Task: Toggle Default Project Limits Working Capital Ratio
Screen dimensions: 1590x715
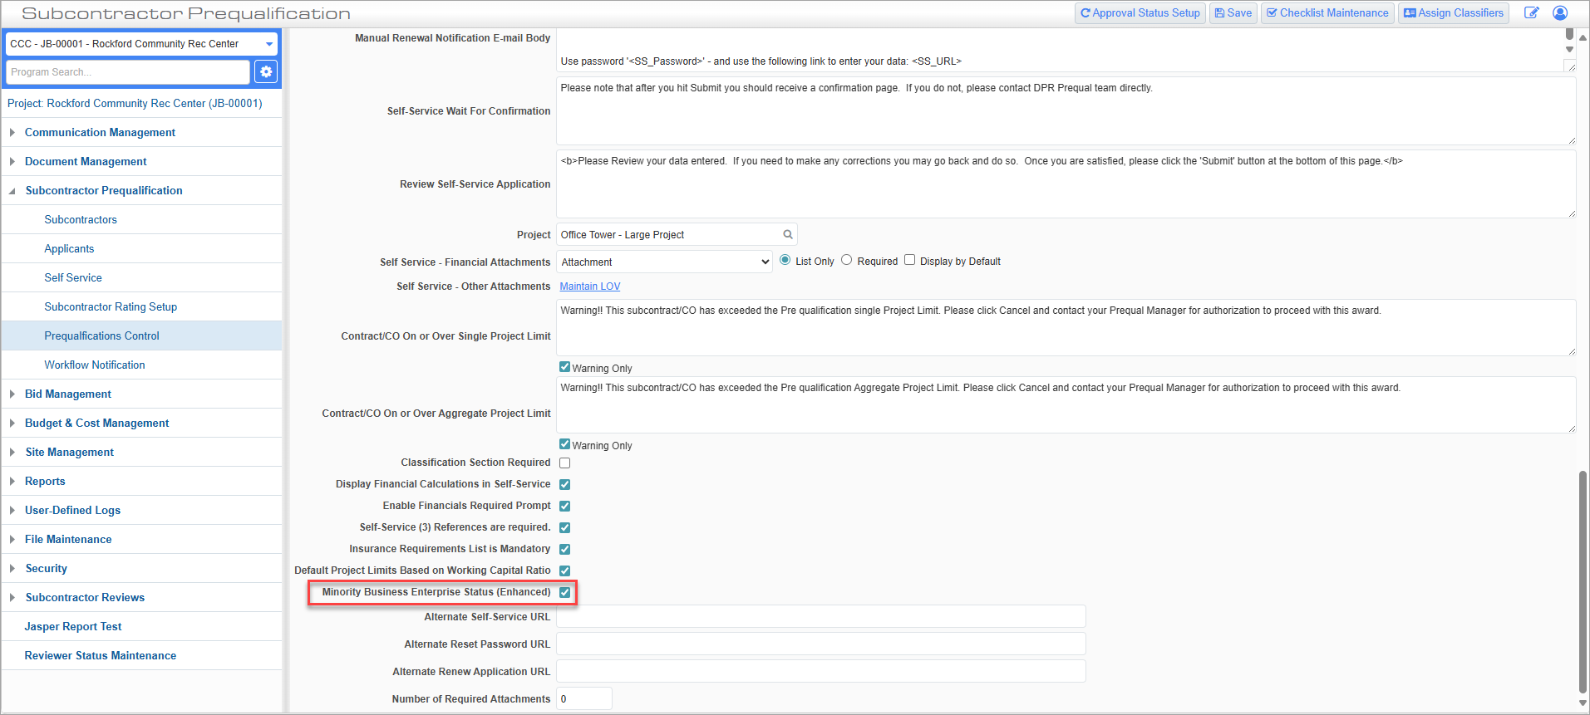Action: pos(564,571)
